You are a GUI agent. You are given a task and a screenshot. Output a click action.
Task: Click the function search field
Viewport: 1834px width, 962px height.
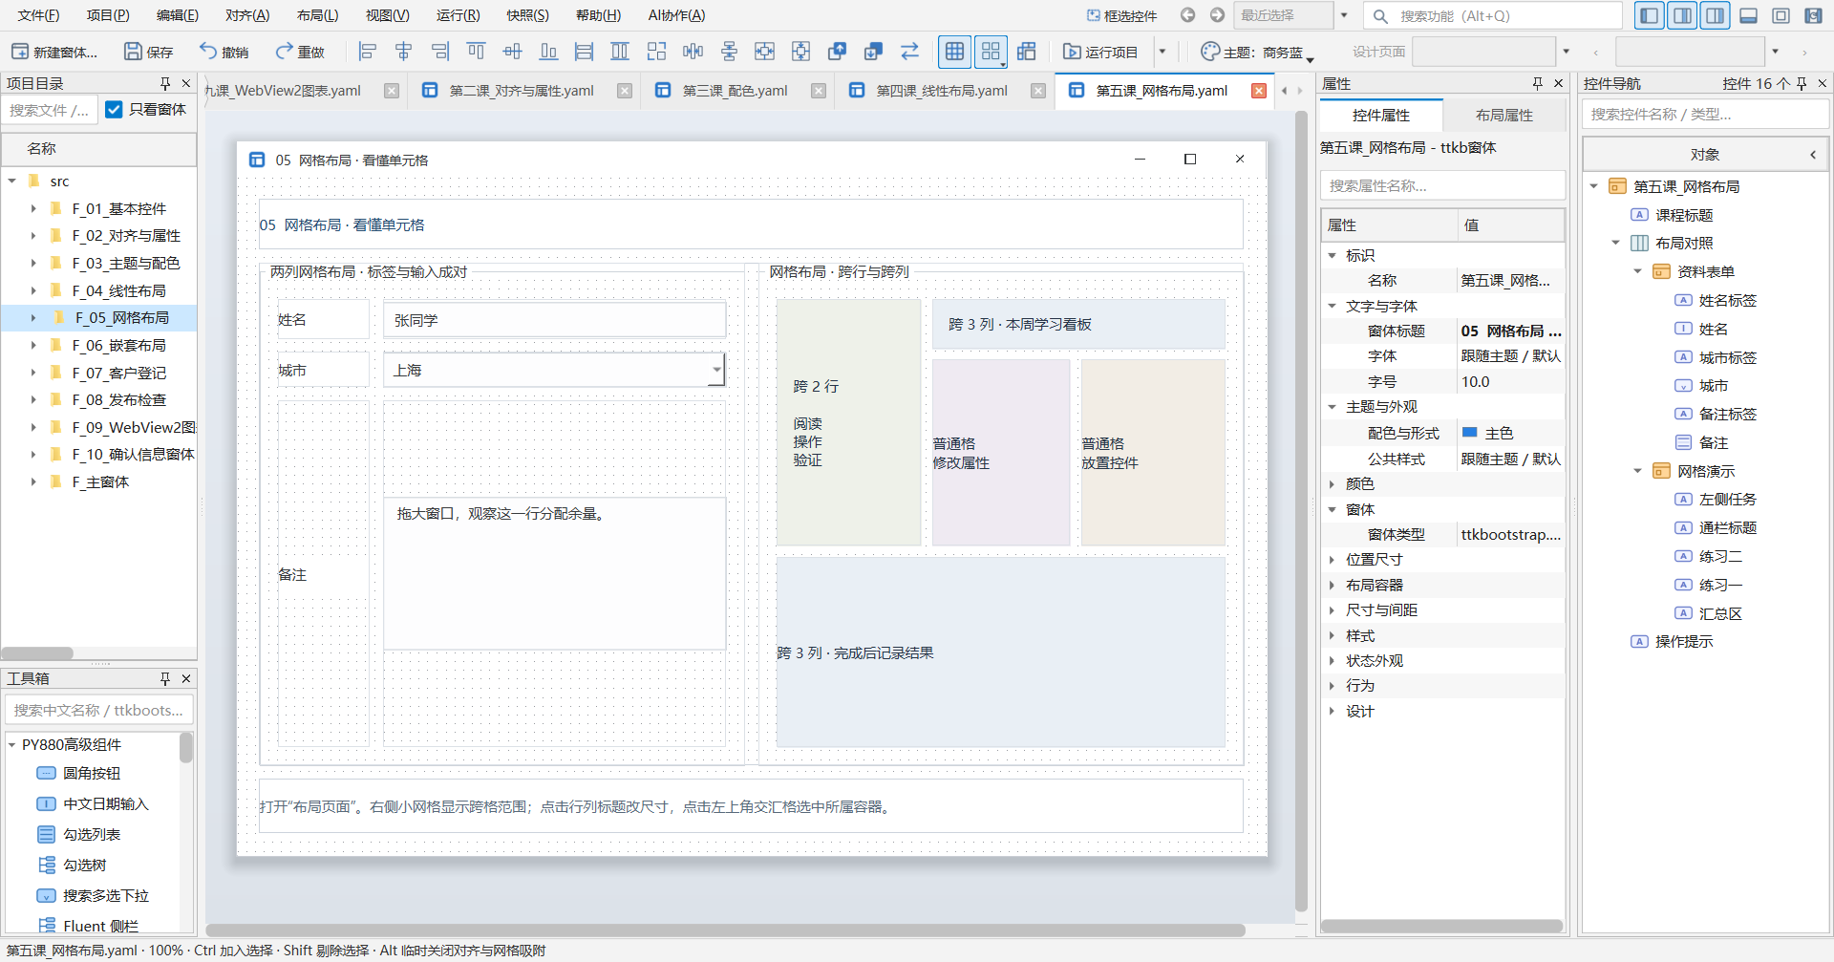(x=1493, y=15)
